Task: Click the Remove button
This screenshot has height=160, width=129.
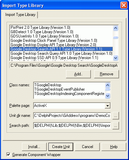Action: 106,74
